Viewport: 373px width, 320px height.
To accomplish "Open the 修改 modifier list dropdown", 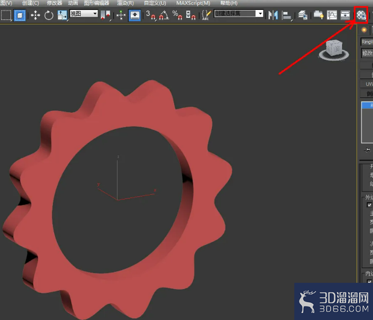I will tap(367, 53).
